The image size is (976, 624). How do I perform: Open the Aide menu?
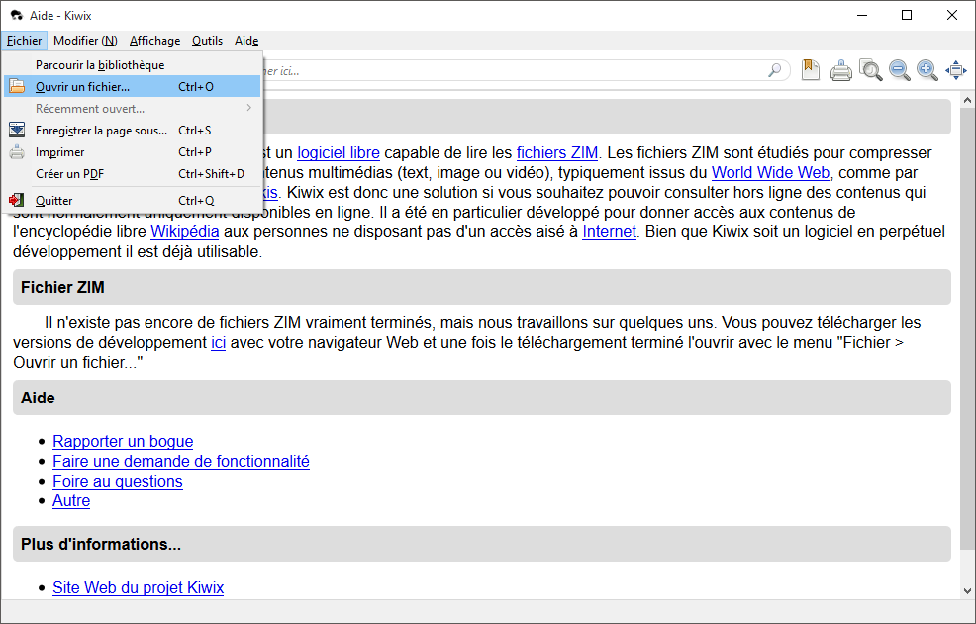(246, 41)
